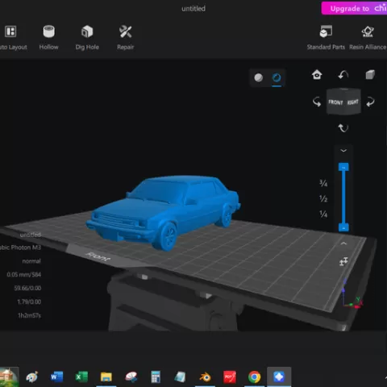Toggle solid sphere render mode
Viewport: 387px width, 387px height.
point(259,77)
